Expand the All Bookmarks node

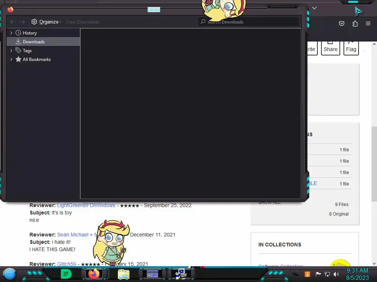[x=11, y=59]
